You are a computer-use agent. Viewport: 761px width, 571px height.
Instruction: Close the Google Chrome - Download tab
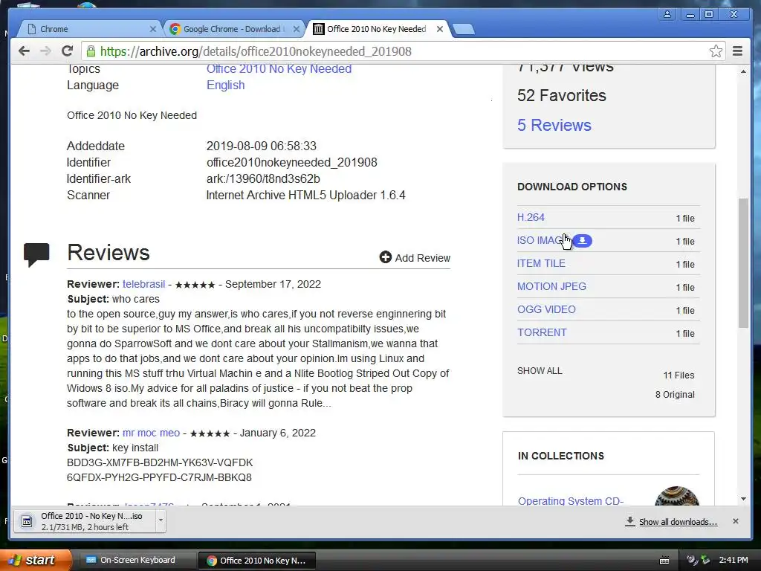pyautogui.click(x=297, y=29)
